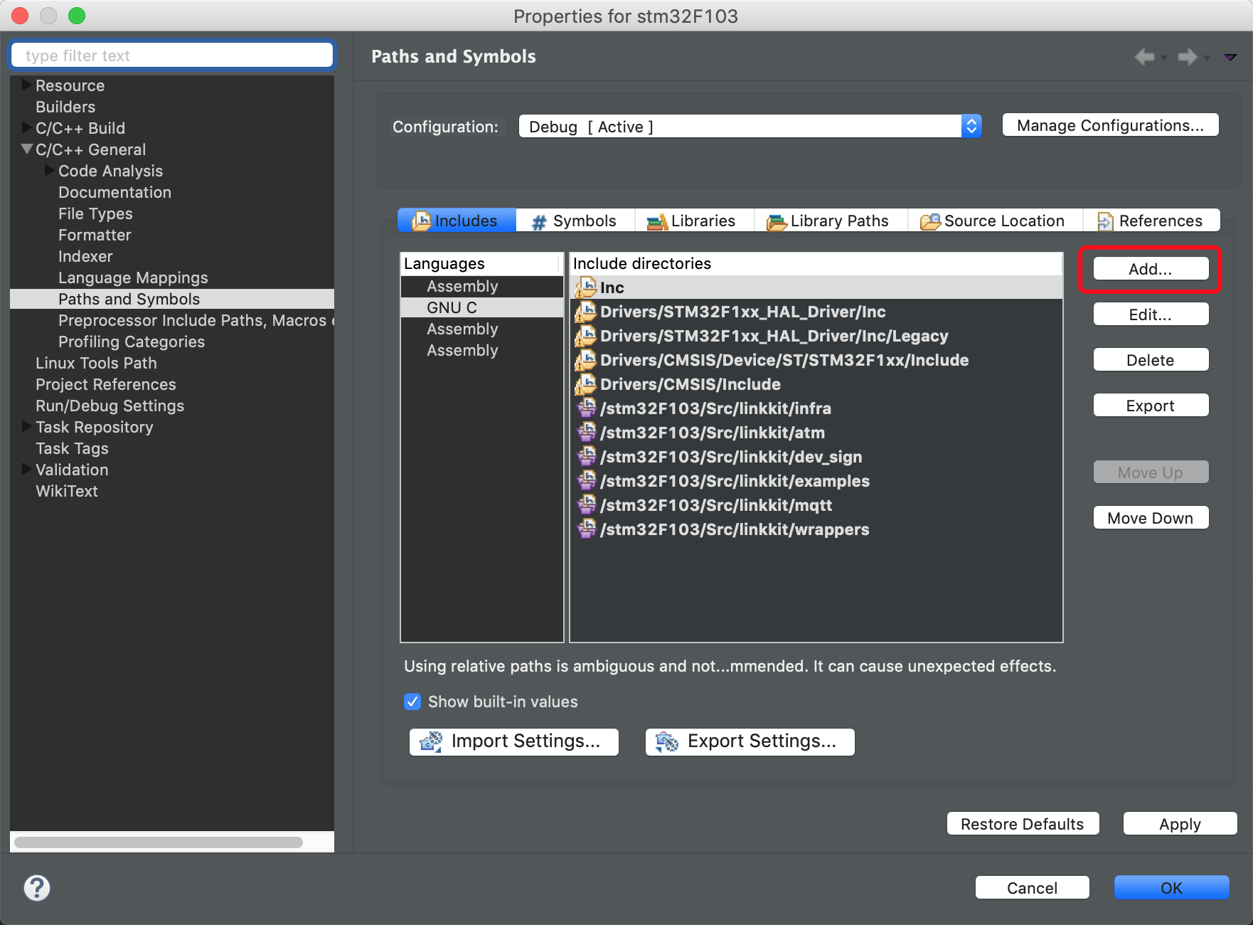The image size is (1253, 925).
Task: Click the folder icon beside Inc entry
Action: point(586,287)
